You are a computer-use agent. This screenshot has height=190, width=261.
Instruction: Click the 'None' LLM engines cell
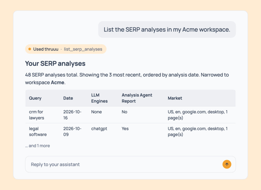coord(96,112)
